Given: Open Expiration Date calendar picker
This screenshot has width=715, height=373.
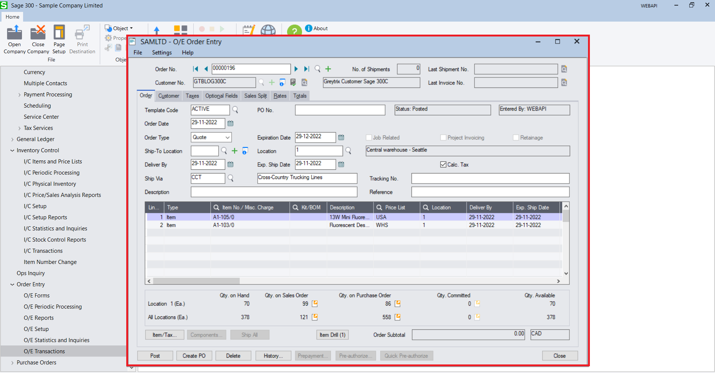Looking at the screenshot, I should [x=341, y=137].
